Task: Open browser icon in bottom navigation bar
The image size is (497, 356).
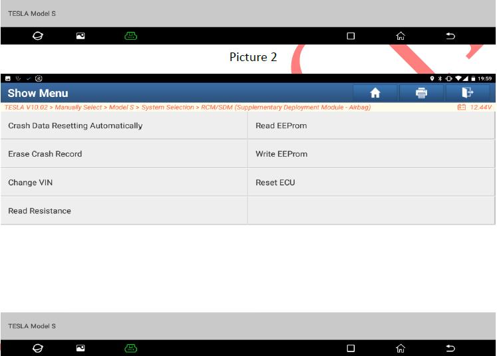Action: (x=38, y=348)
